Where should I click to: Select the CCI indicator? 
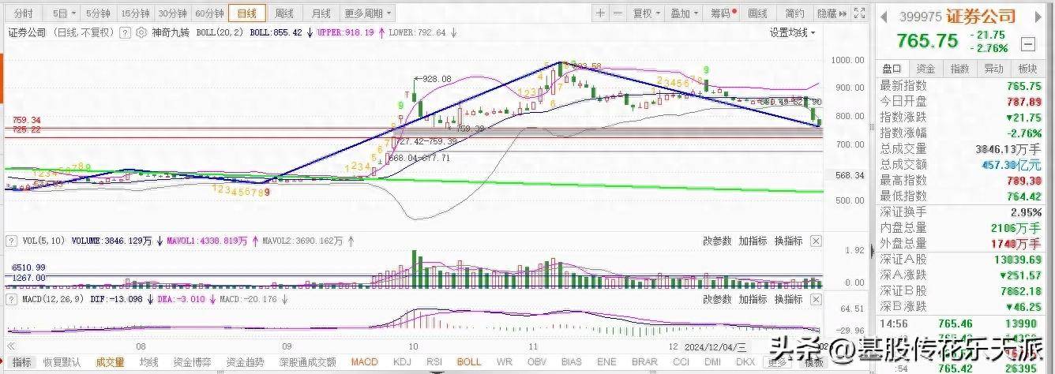(x=682, y=362)
